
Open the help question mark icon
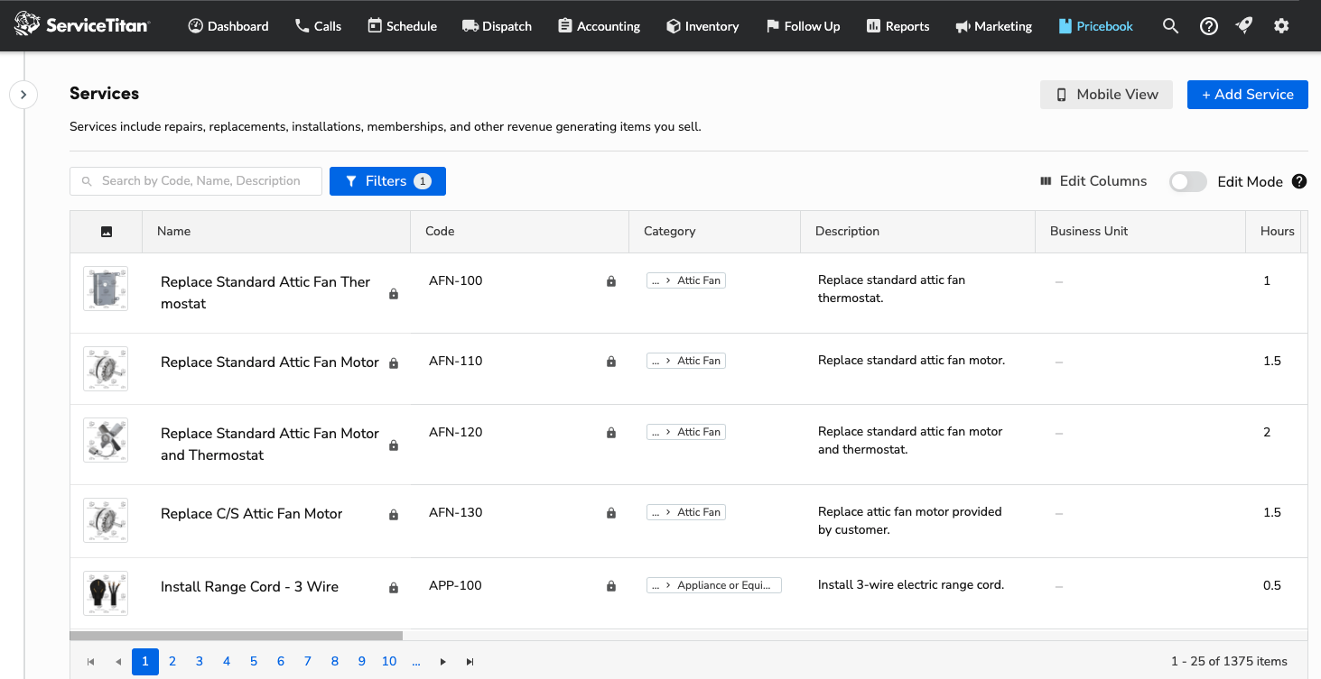point(1209,26)
